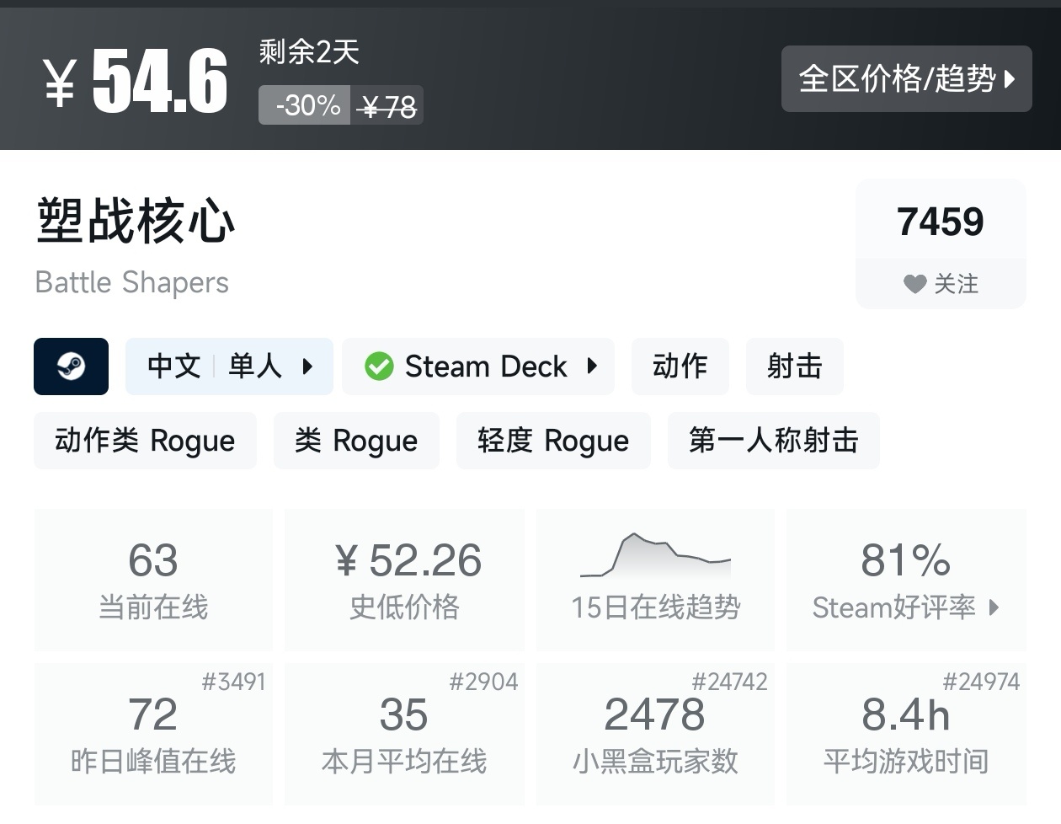Select the 第一人称射击 tag
1061x824 pixels.
click(773, 441)
